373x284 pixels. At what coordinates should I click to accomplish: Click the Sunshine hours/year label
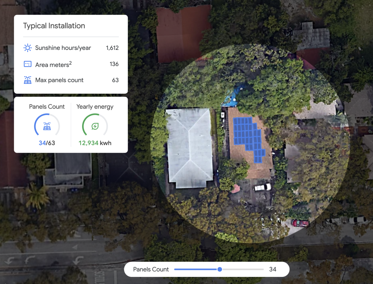pyautogui.click(x=63, y=48)
